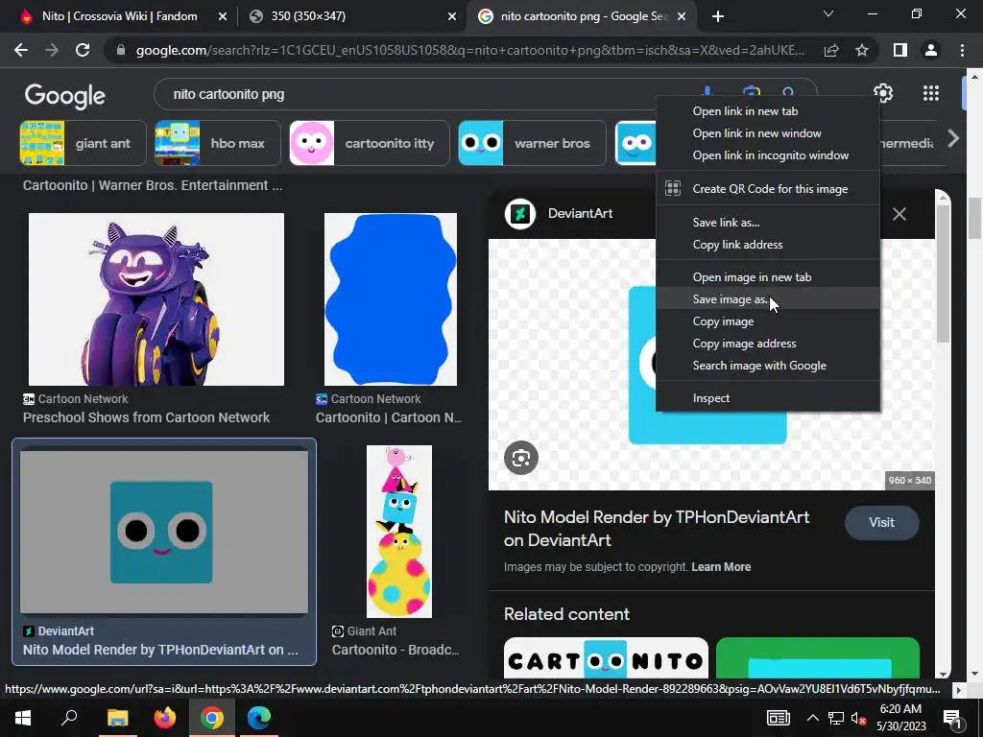
Task: Show more filter chips with right arrow
Action: (x=953, y=138)
